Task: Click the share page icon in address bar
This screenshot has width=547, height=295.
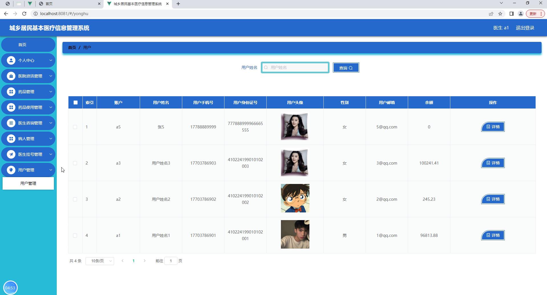Action: click(491, 14)
